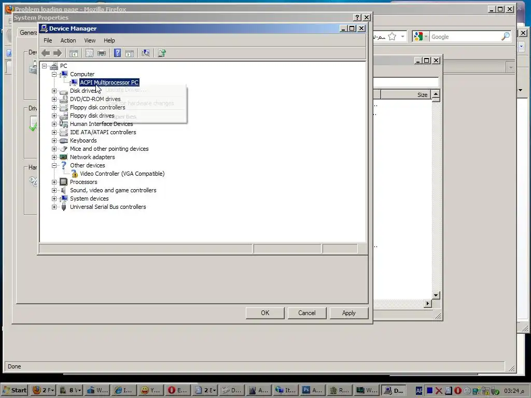The image size is (531, 398).
Task: Click the red Opera icon in system tray
Action: coord(458,391)
